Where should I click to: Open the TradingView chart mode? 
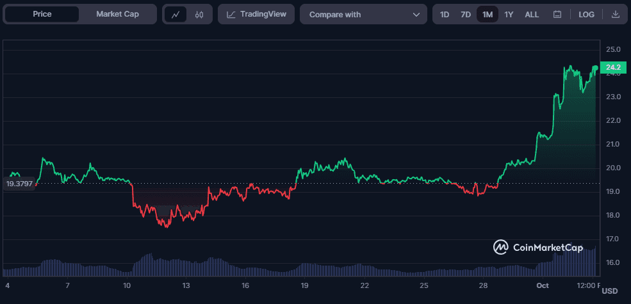(256, 14)
